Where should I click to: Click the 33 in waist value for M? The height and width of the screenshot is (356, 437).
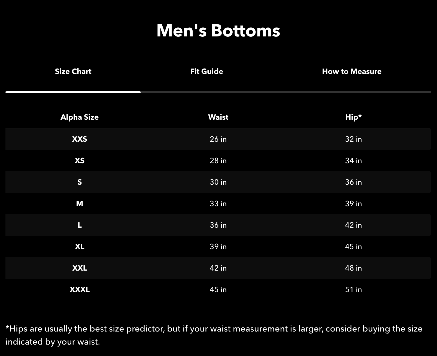pos(218,203)
